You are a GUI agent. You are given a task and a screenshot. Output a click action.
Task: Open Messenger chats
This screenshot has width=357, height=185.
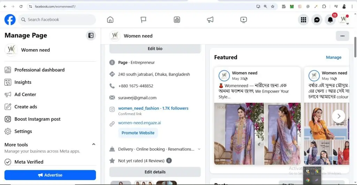(x=317, y=20)
